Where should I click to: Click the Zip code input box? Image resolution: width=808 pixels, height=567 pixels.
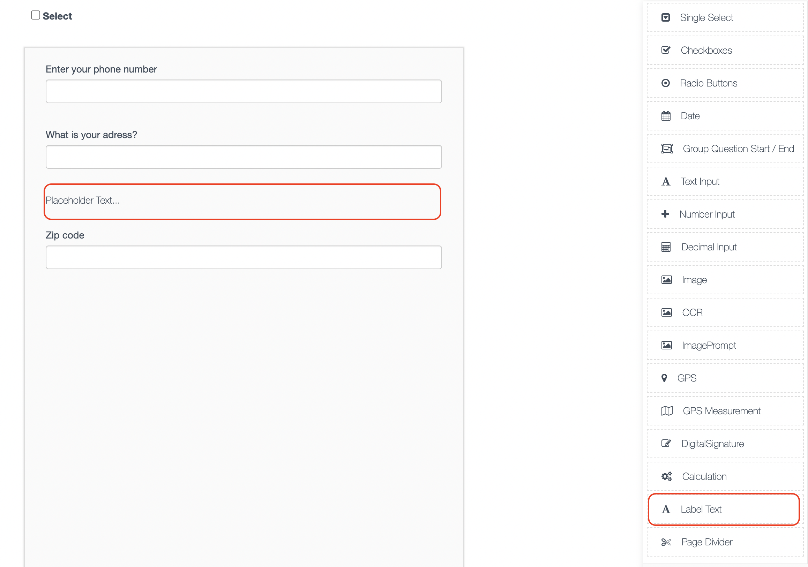click(x=244, y=257)
